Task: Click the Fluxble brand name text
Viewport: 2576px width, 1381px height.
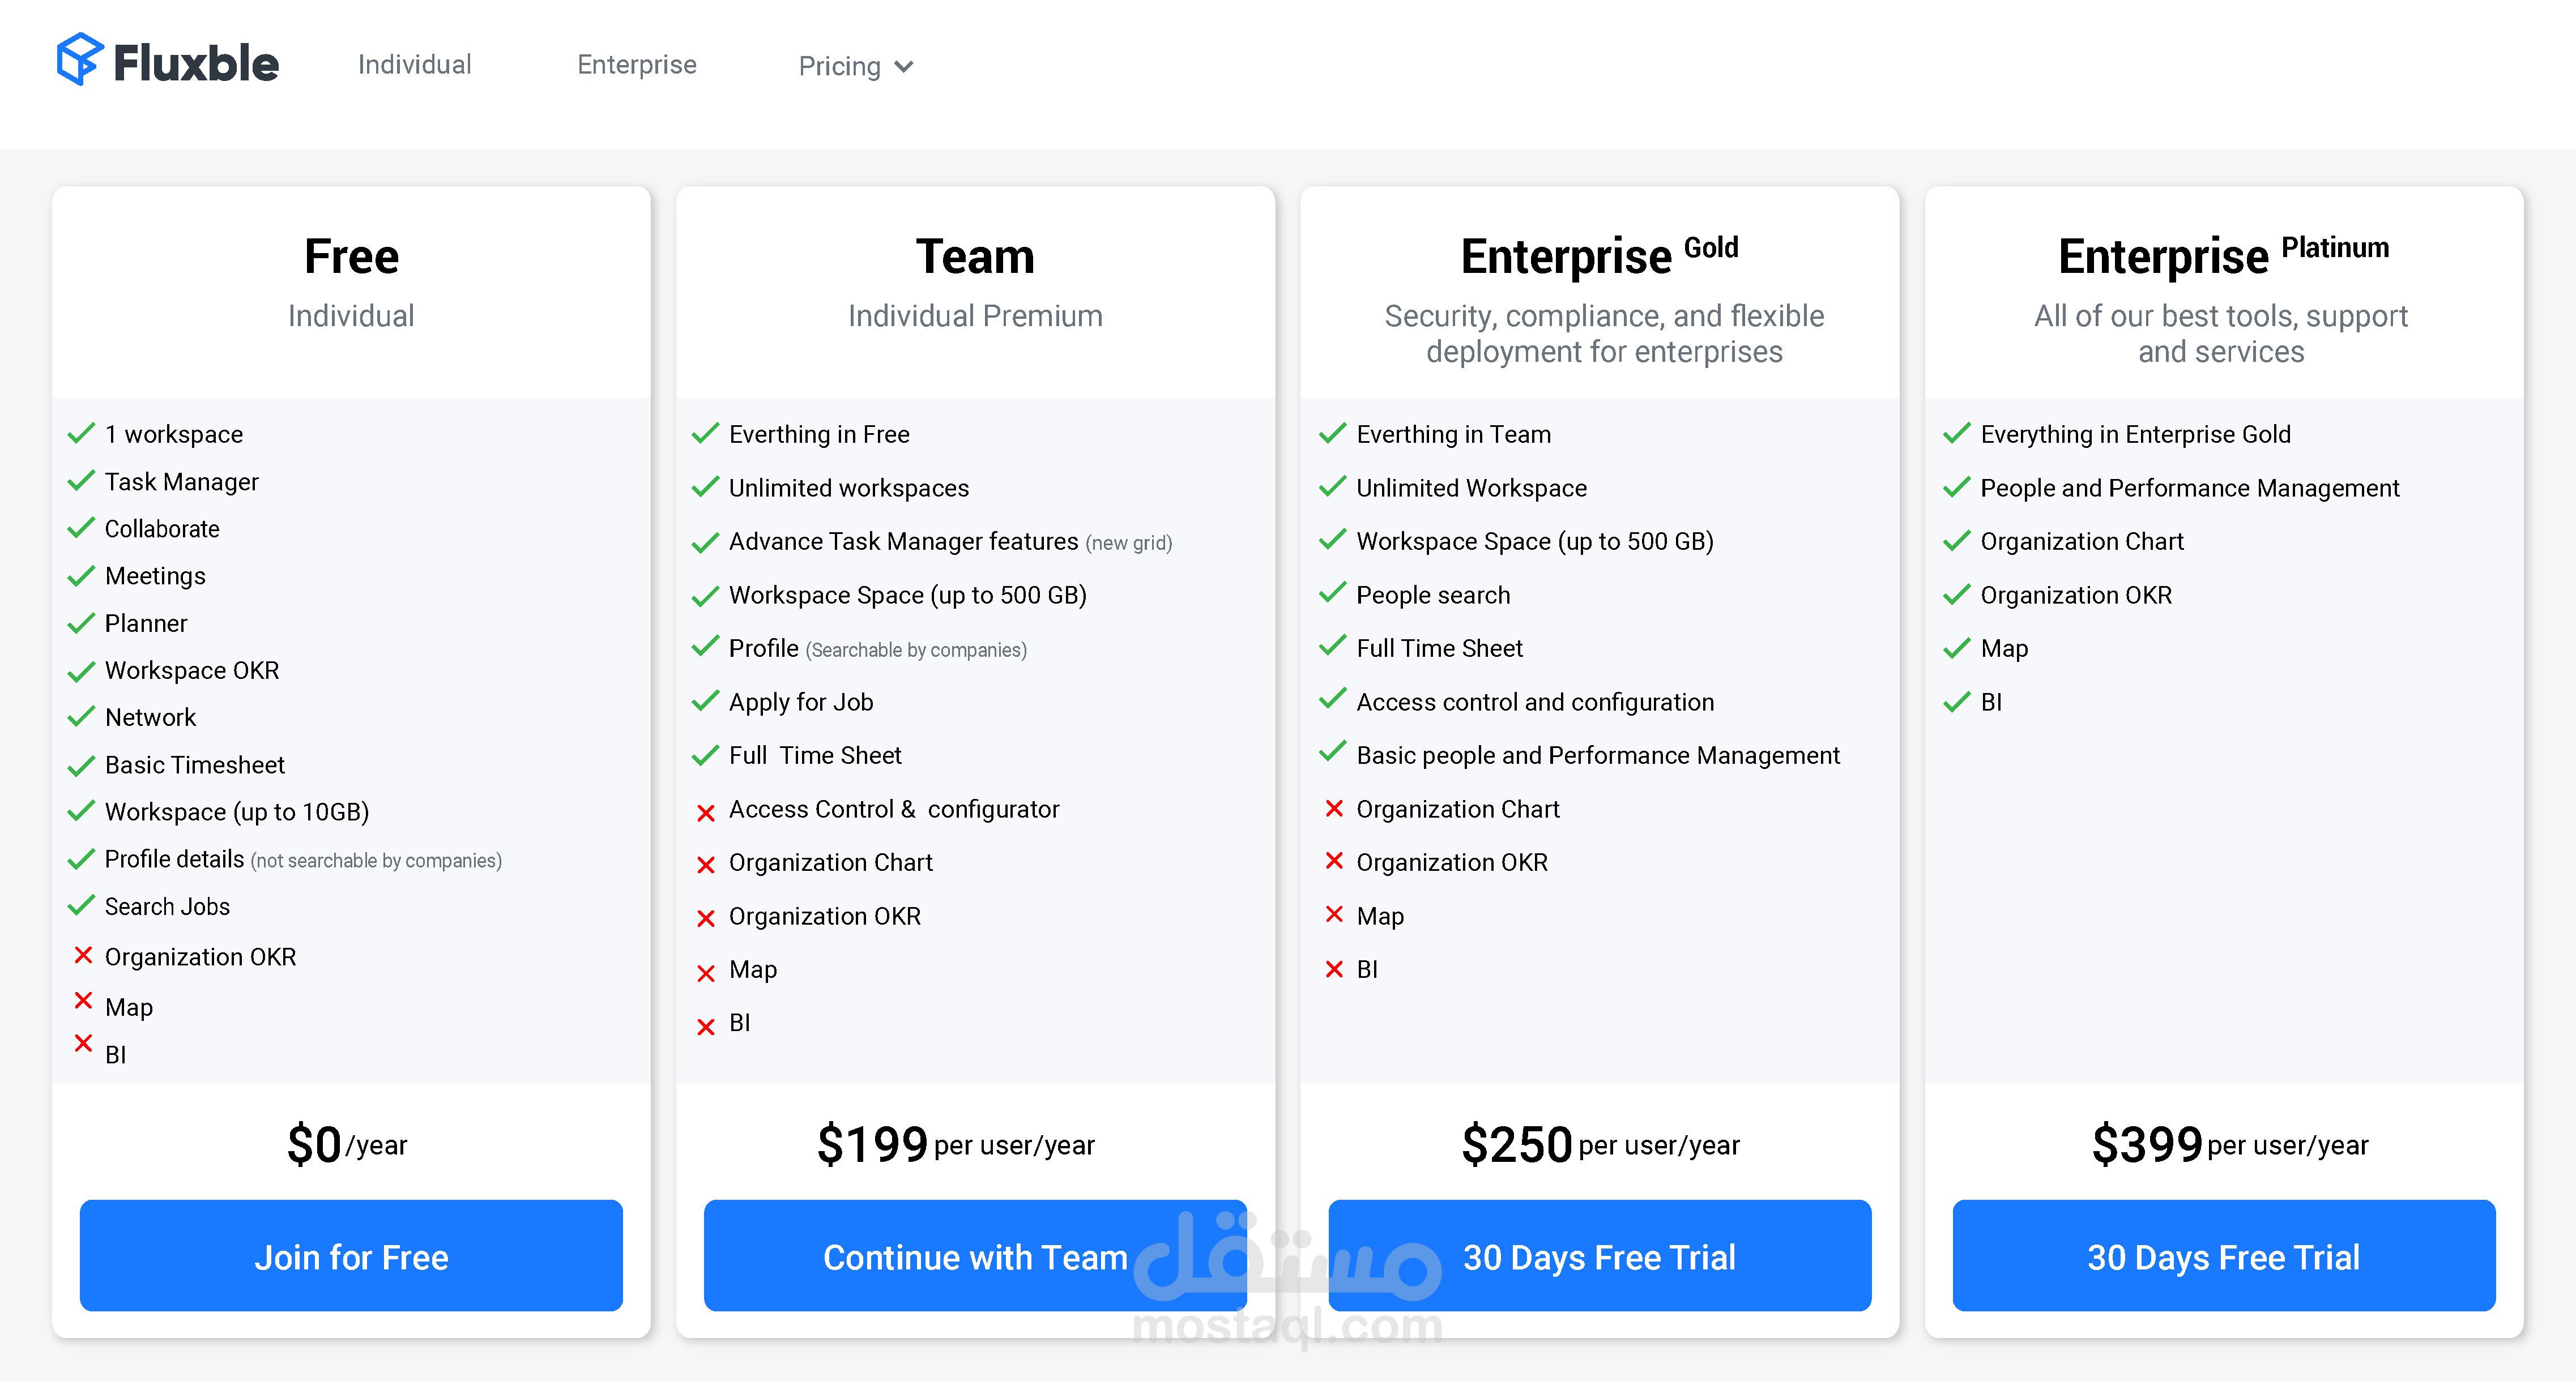Action: pyautogui.click(x=196, y=64)
